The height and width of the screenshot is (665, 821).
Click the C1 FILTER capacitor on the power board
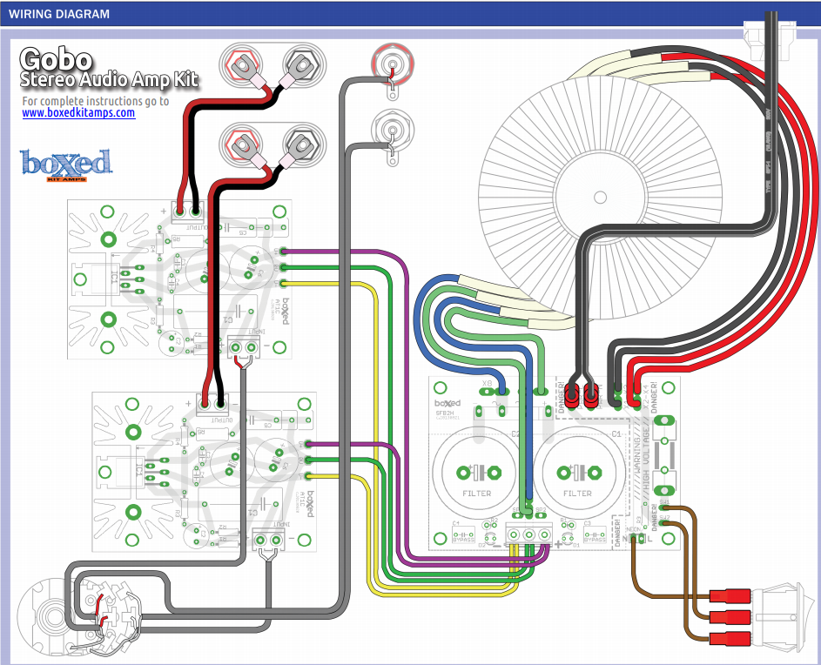(578, 474)
